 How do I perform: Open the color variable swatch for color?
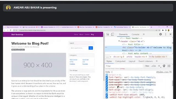pyautogui.click(x=118, y=87)
